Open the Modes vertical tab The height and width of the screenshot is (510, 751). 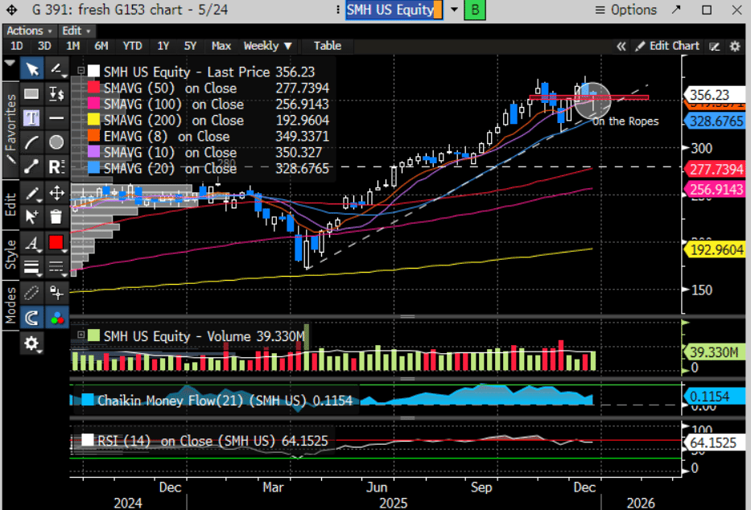click(10, 305)
